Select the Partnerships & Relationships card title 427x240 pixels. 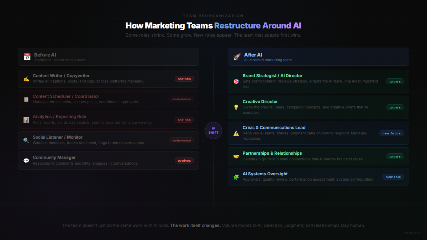[x=272, y=153]
